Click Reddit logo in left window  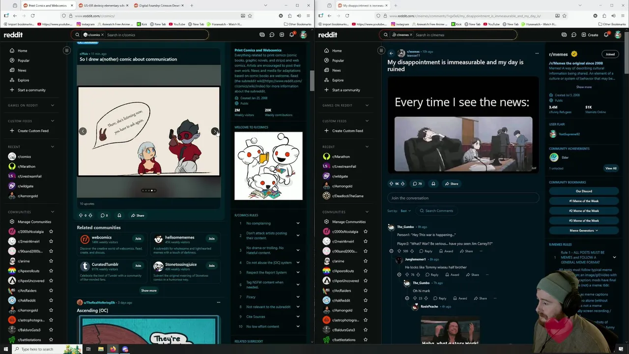pyautogui.click(x=13, y=35)
